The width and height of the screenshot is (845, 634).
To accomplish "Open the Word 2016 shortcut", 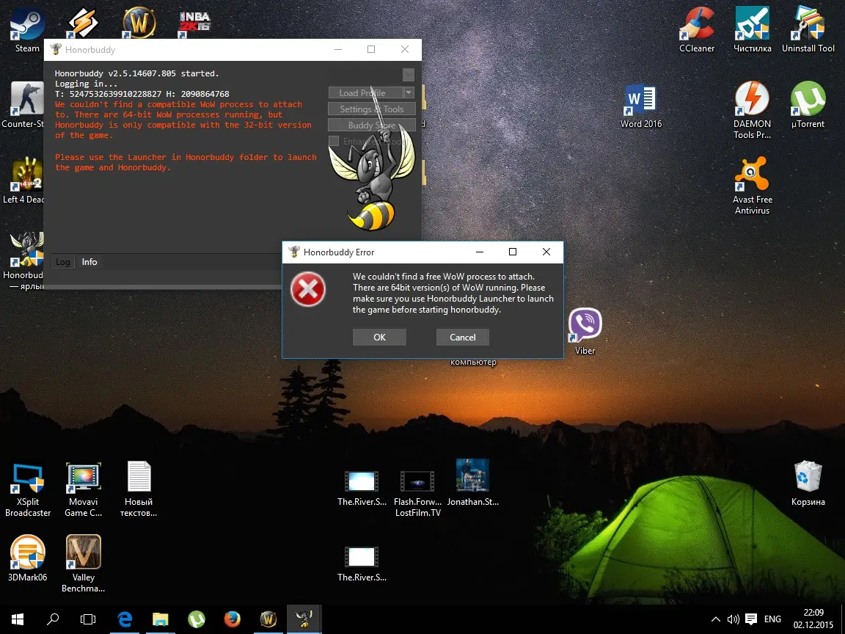I will tap(641, 103).
